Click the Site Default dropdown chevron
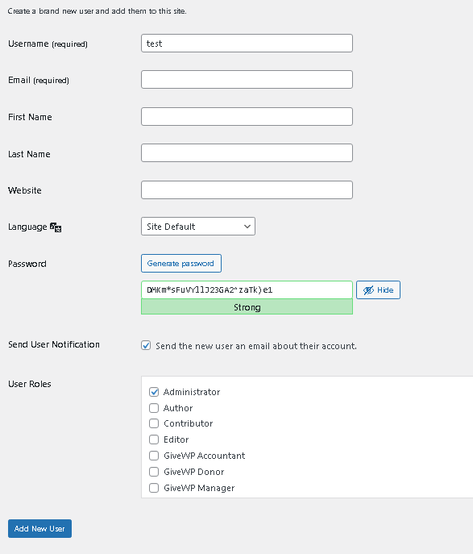 (247, 227)
